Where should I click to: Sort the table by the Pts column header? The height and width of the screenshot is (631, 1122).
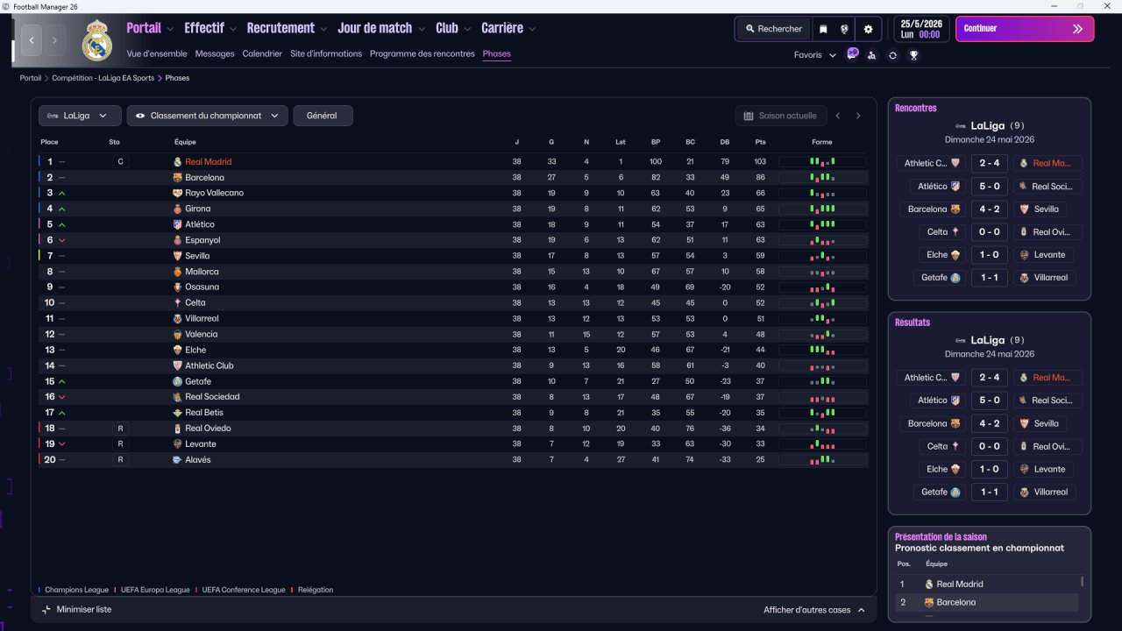tap(760, 142)
